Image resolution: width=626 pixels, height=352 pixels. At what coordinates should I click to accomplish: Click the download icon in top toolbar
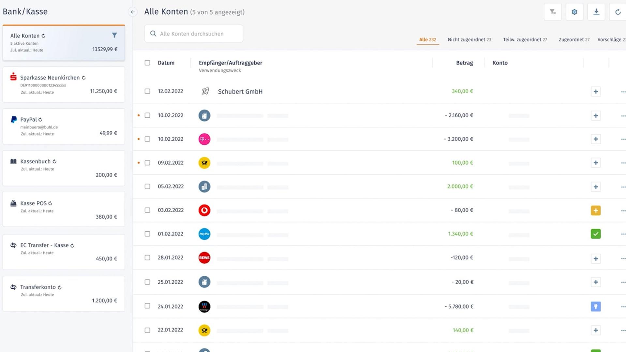coord(596,12)
